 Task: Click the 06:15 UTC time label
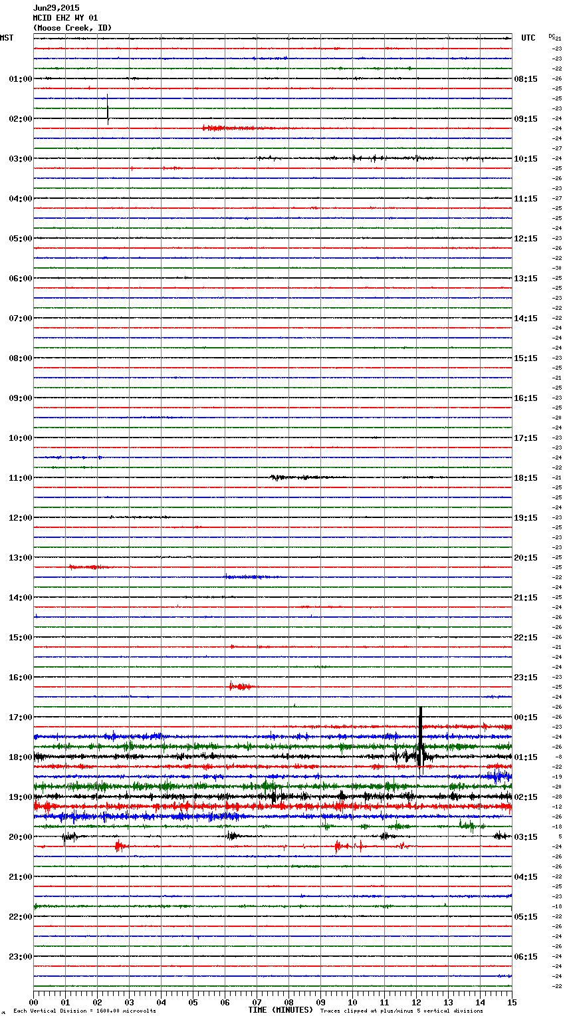coord(526,957)
